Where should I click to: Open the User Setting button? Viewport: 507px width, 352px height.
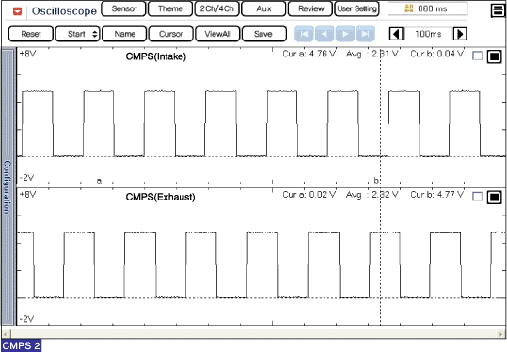point(357,8)
